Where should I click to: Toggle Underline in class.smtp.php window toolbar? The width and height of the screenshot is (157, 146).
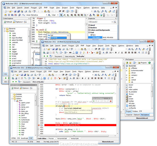[x=88, y=78]
